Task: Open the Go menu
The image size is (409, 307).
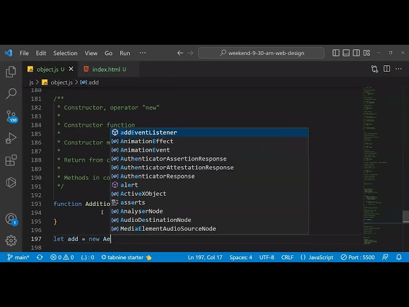Action: click(x=109, y=53)
